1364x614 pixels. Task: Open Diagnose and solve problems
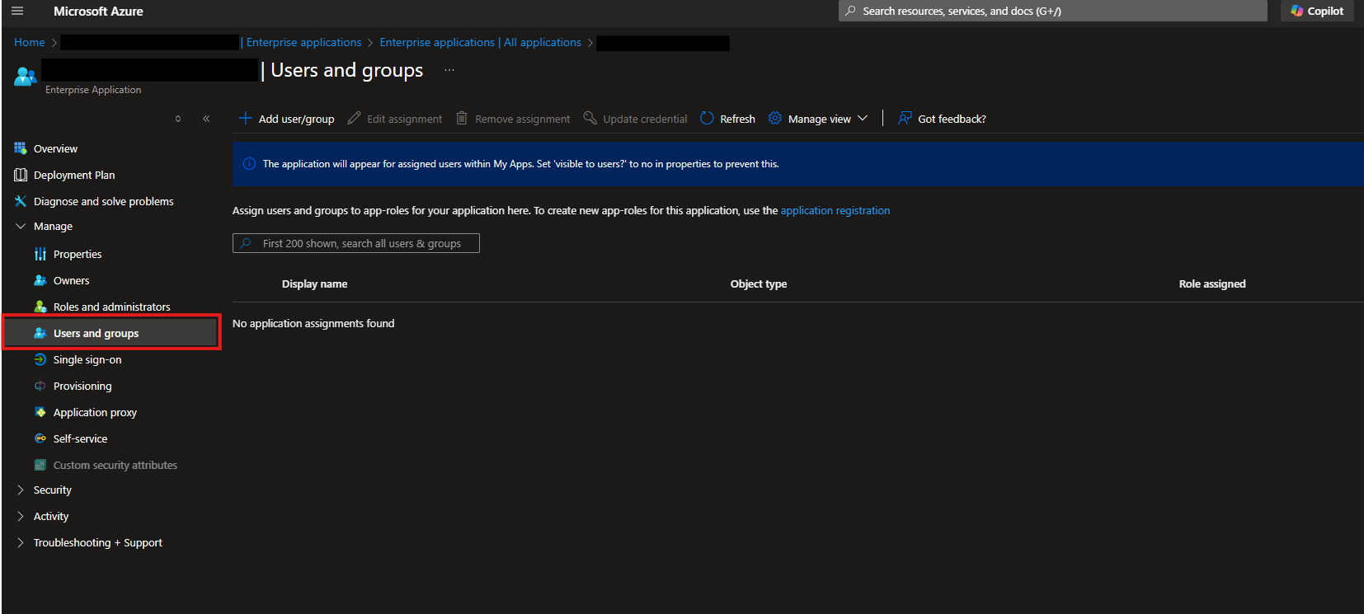[104, 201]
